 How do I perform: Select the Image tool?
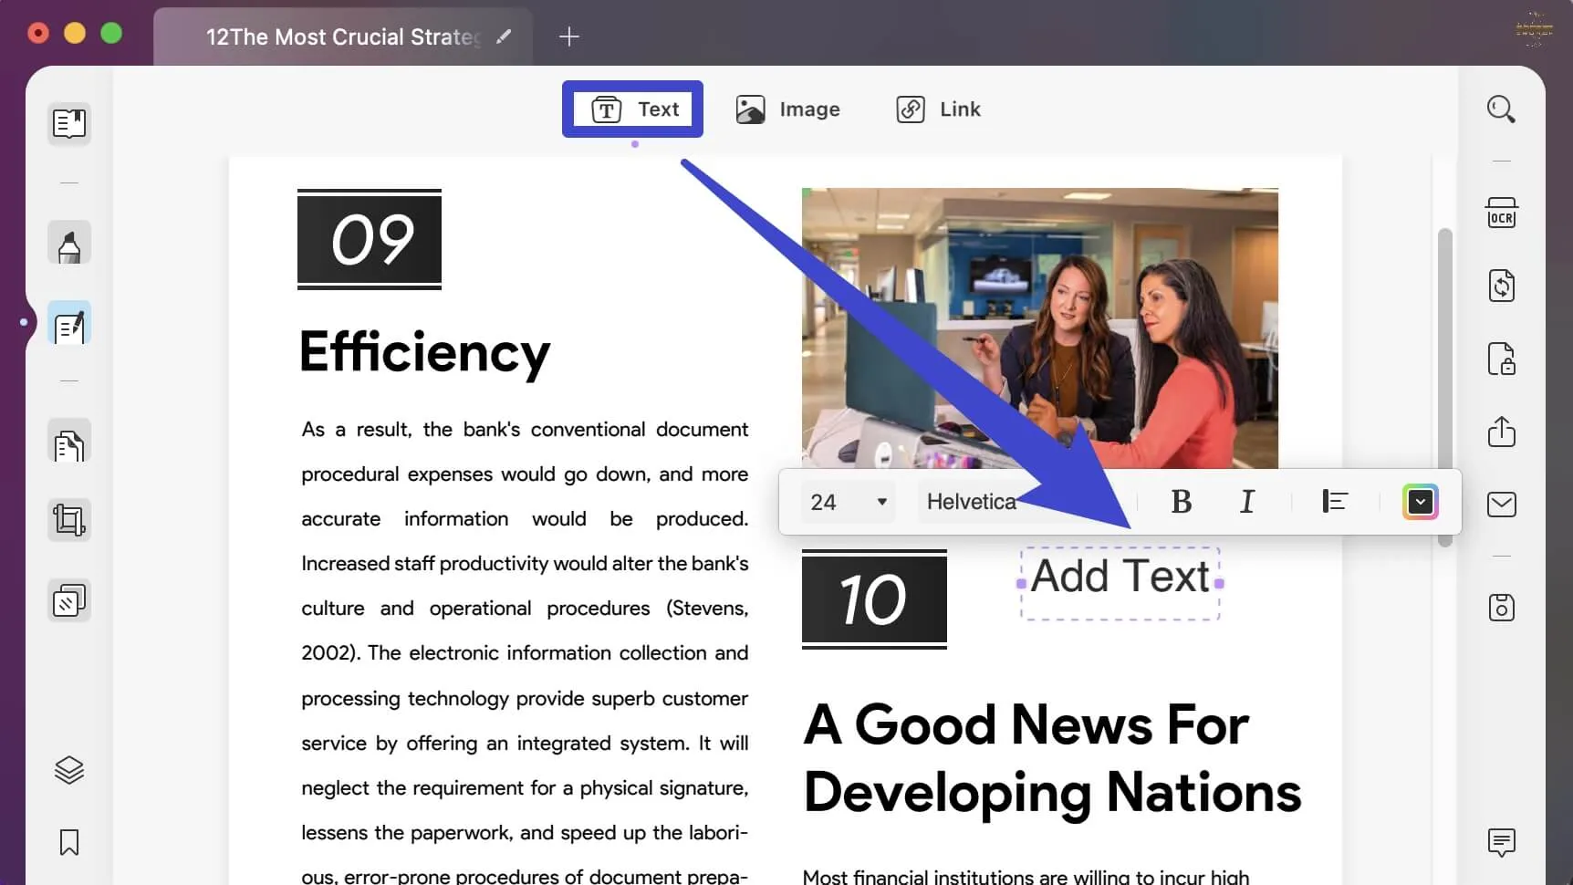click(789, 109)
